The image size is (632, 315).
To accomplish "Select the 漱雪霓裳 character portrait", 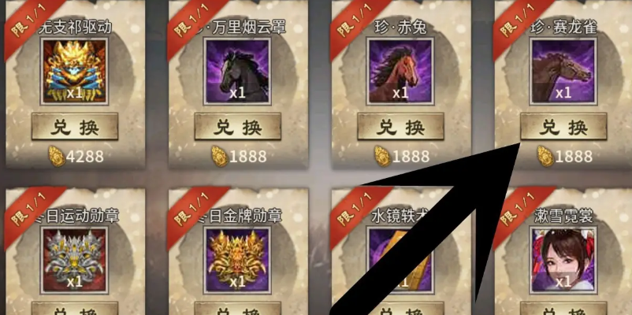I will 563,260.
